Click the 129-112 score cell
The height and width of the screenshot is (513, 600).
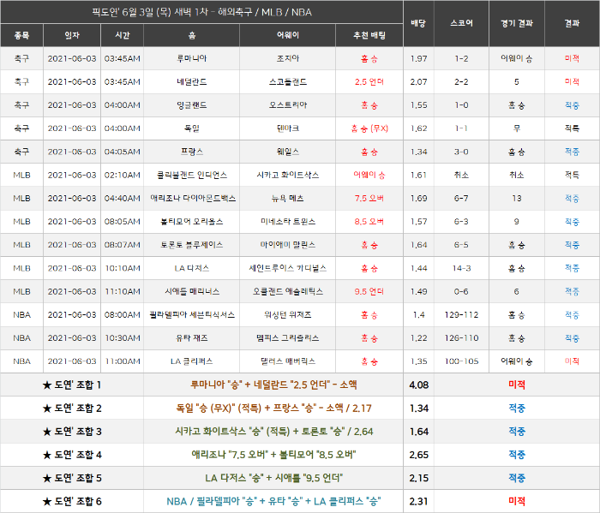(461, 315)
